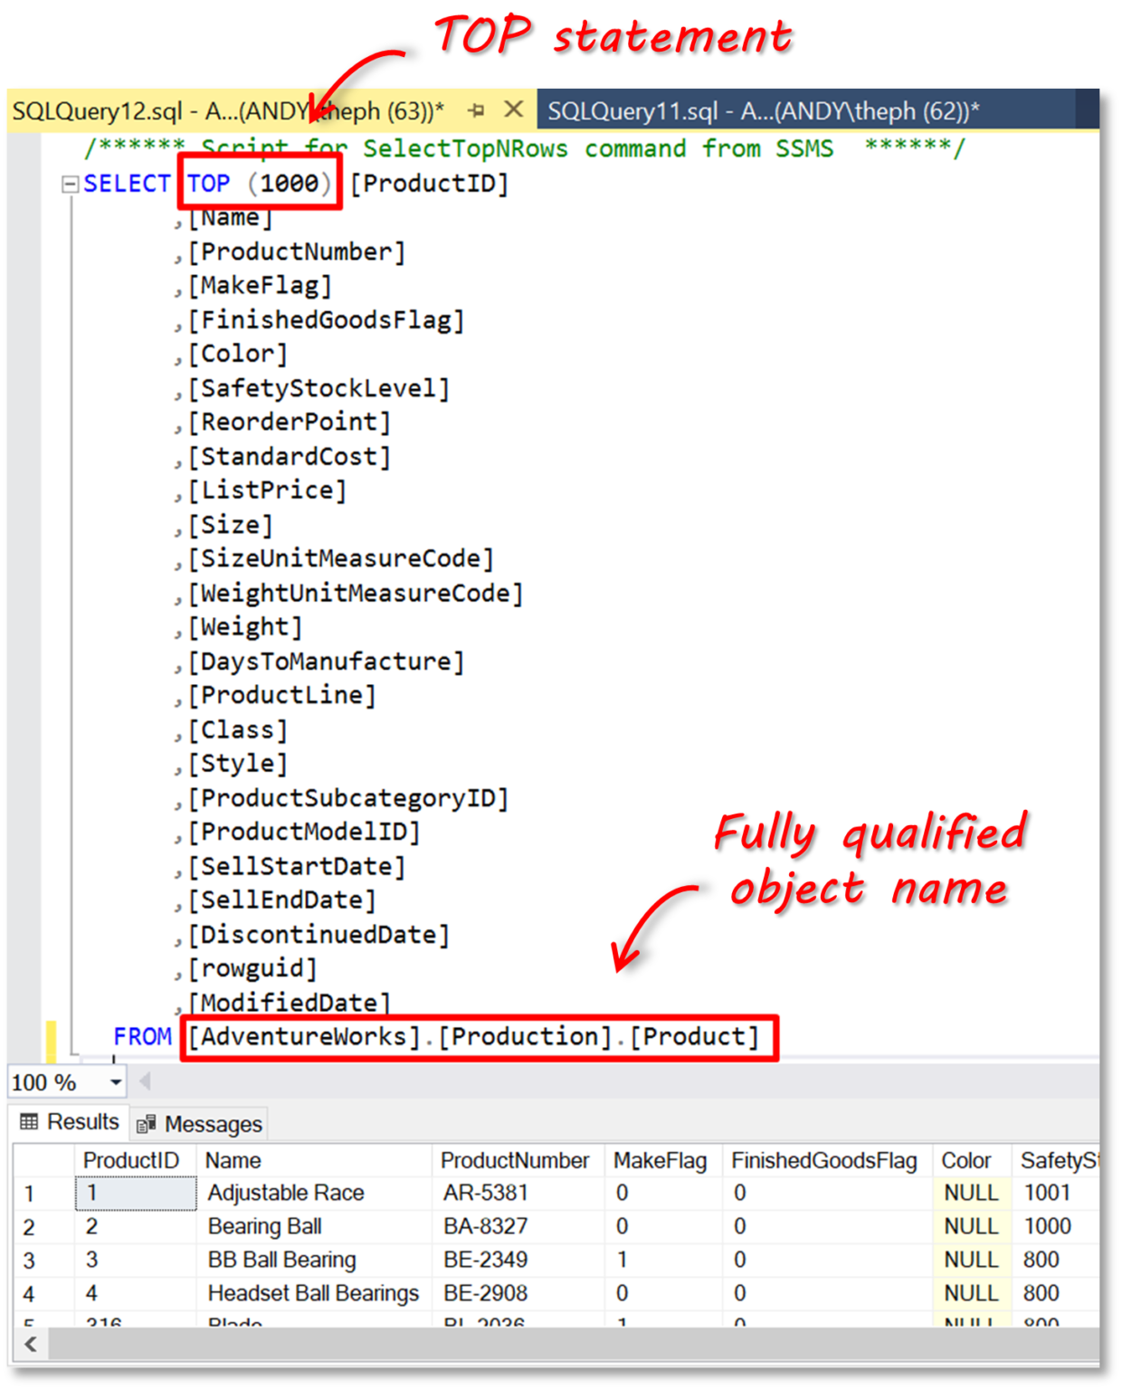Screen dimensions: 1122x1390
Task: Open the 100 % zoom dropdown
Action: (116, 1082)
